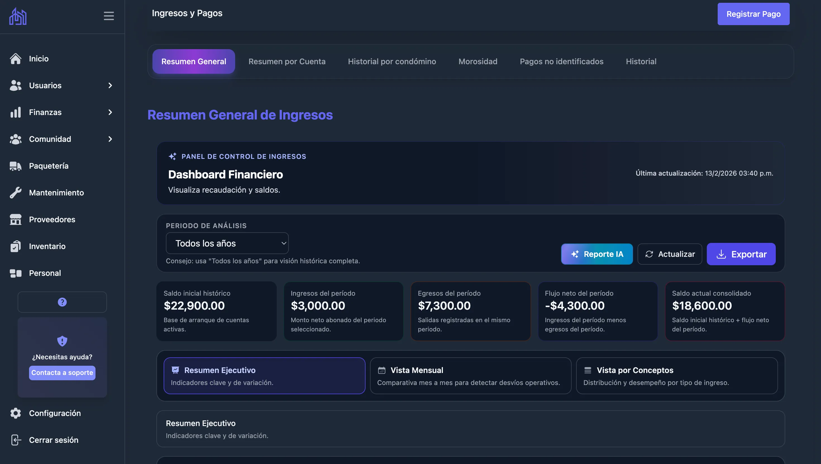821x464 pixels.
Task: Open the Pagos no identificados tab
Action: 561,61
